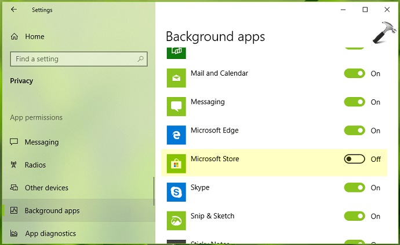Click the partially visible dark green app icon at top
The height and width of the screenshot is (245, 400).
176,53
